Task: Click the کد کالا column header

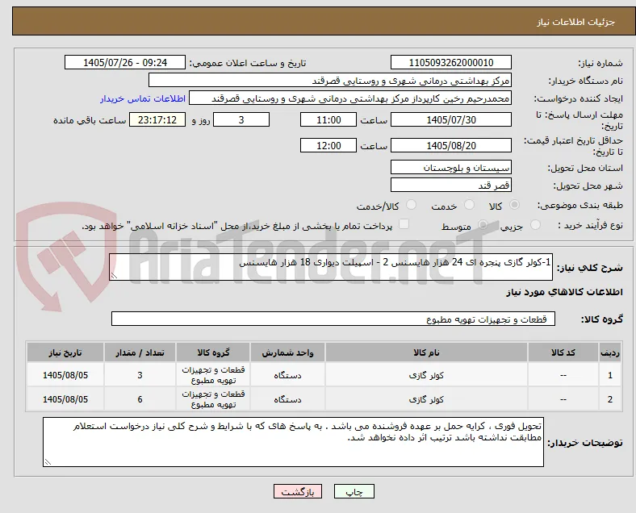Action: [563, 352]
